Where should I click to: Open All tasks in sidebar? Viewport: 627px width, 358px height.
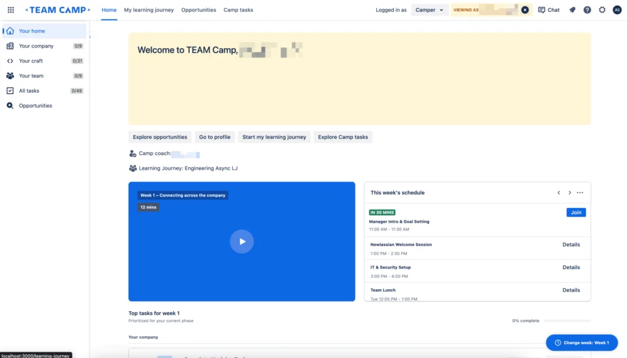[29, 91]
